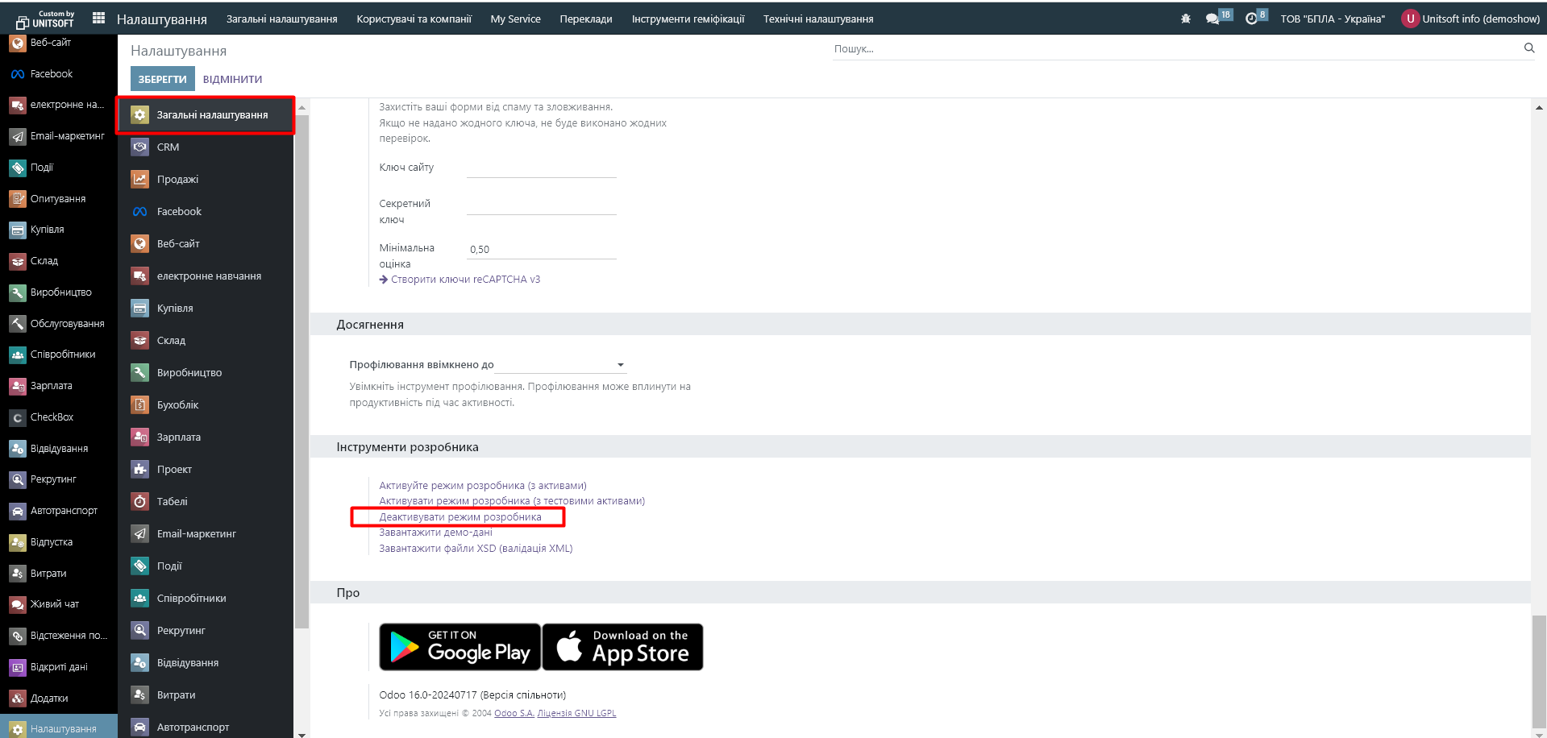Click the Google Play badge
This screenshot has height=738, width=1547.
tap(460, 647)
